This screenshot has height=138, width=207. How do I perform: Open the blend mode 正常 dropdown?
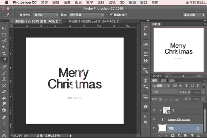pyautogui.click(x=165, y=92)
